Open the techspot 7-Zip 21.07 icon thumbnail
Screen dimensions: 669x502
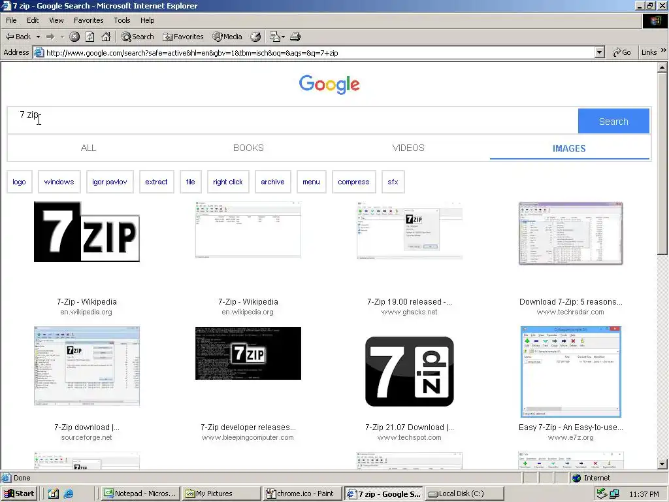point(410,371)
